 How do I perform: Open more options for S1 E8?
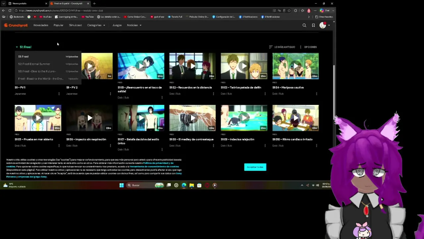[213, 145]
